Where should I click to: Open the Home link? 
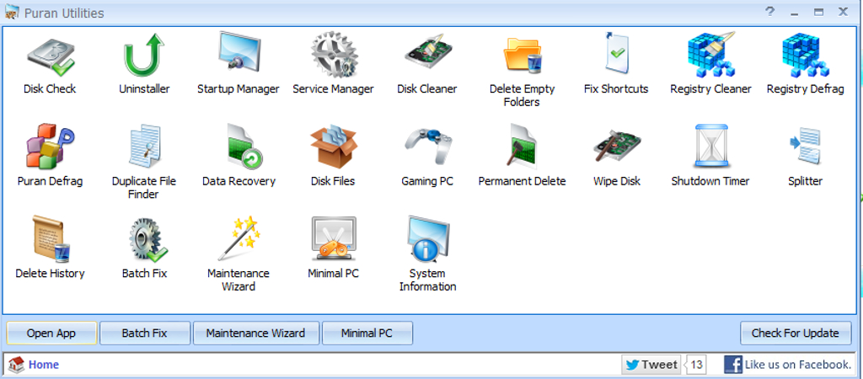click(x=44, y=365)
